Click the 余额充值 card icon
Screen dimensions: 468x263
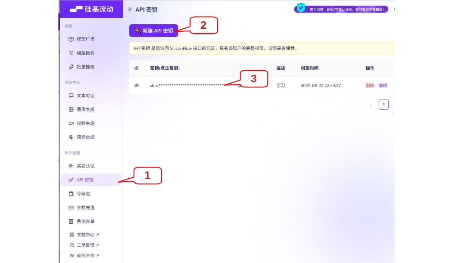71,208
